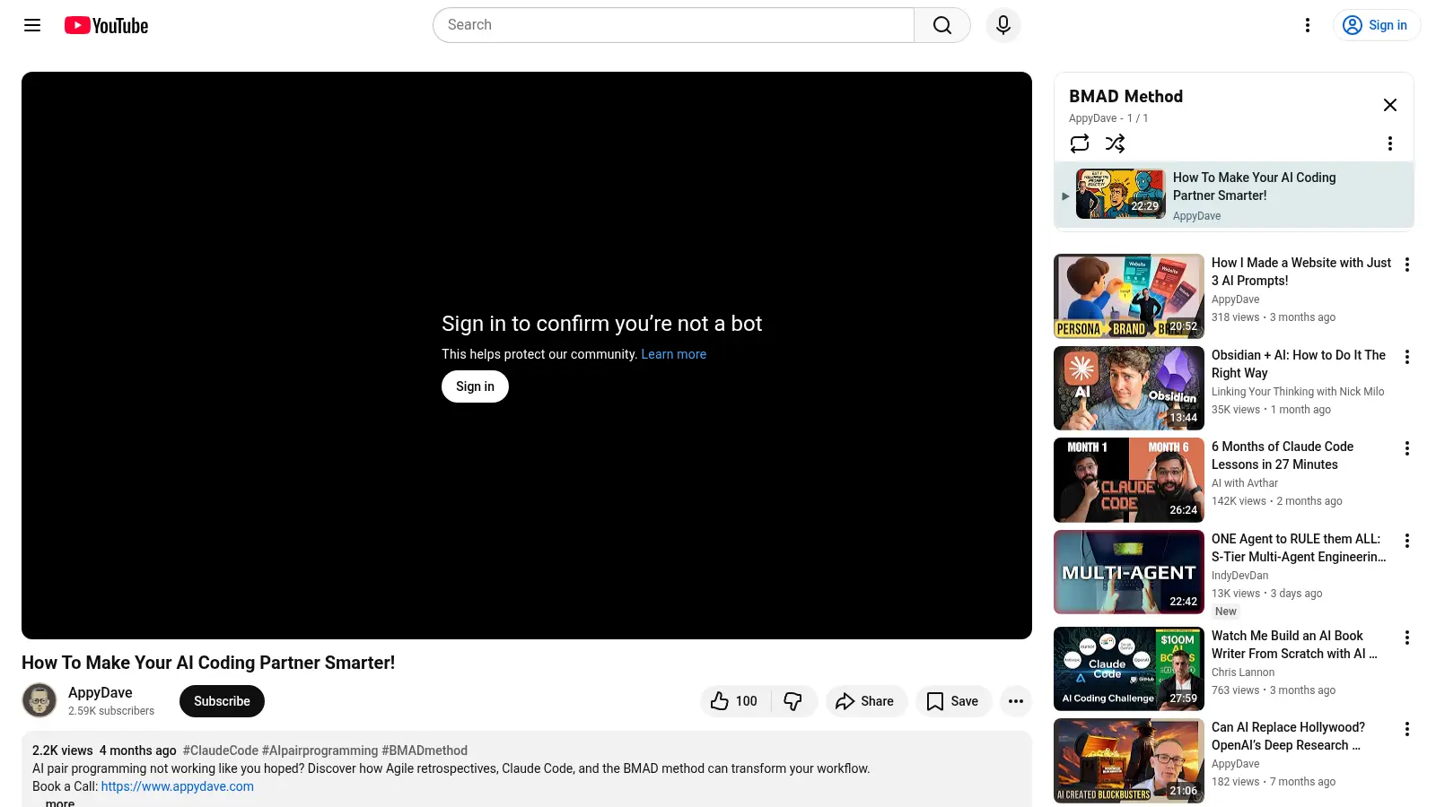This screenshot has height=807, width=1436.
Task: Open the Claude Code 26:24 thumbnail
Action: pos(1129,480)
